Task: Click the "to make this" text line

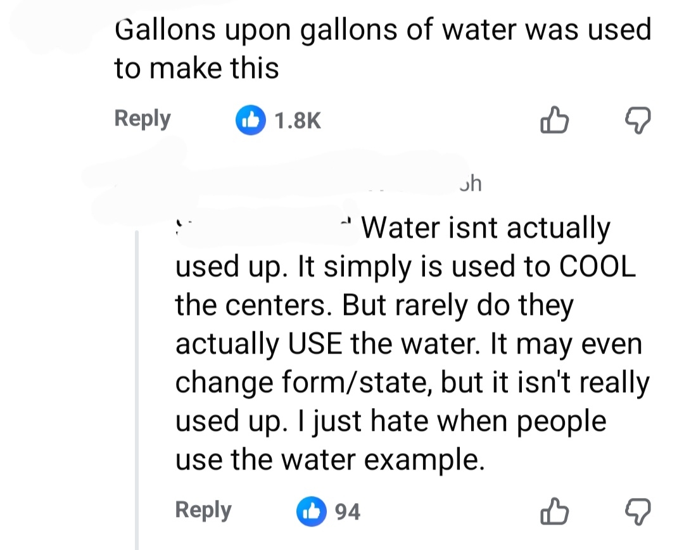Action: tap(196, 68)
